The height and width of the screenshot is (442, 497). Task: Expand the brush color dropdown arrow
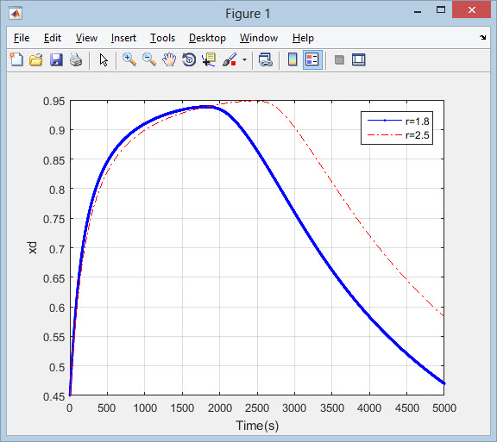click(x=244, y=59)
